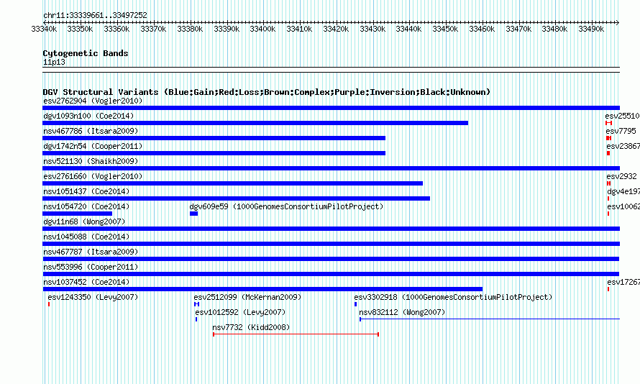
Task: Click the short blue nsv1054720 gain bar
Action: pos(77,214)
